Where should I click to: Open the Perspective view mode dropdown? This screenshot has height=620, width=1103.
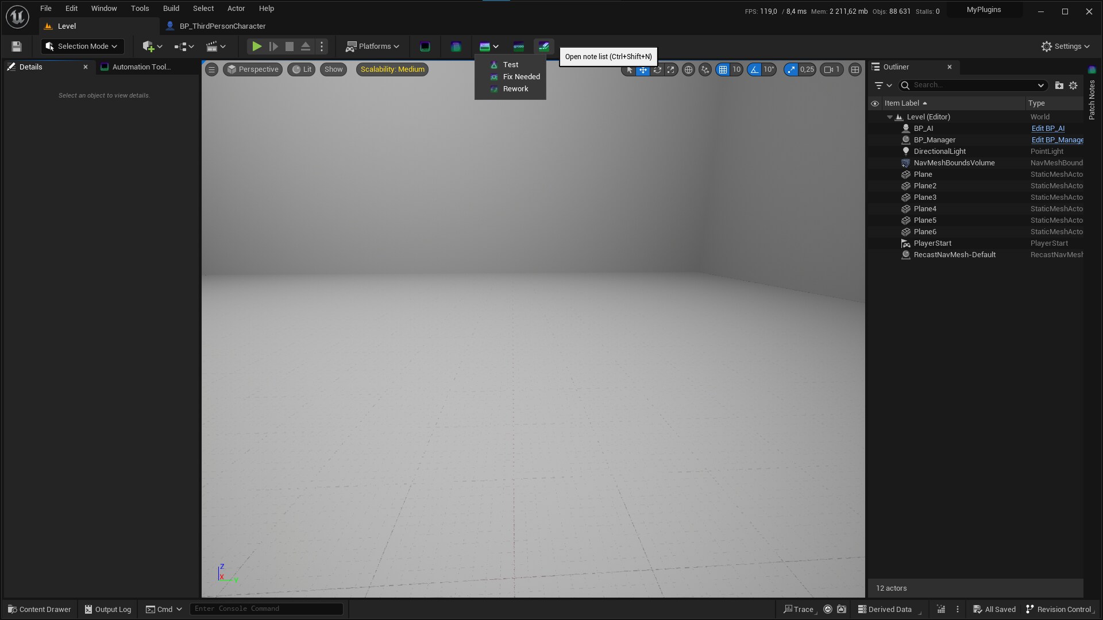(x=253, y=69)
